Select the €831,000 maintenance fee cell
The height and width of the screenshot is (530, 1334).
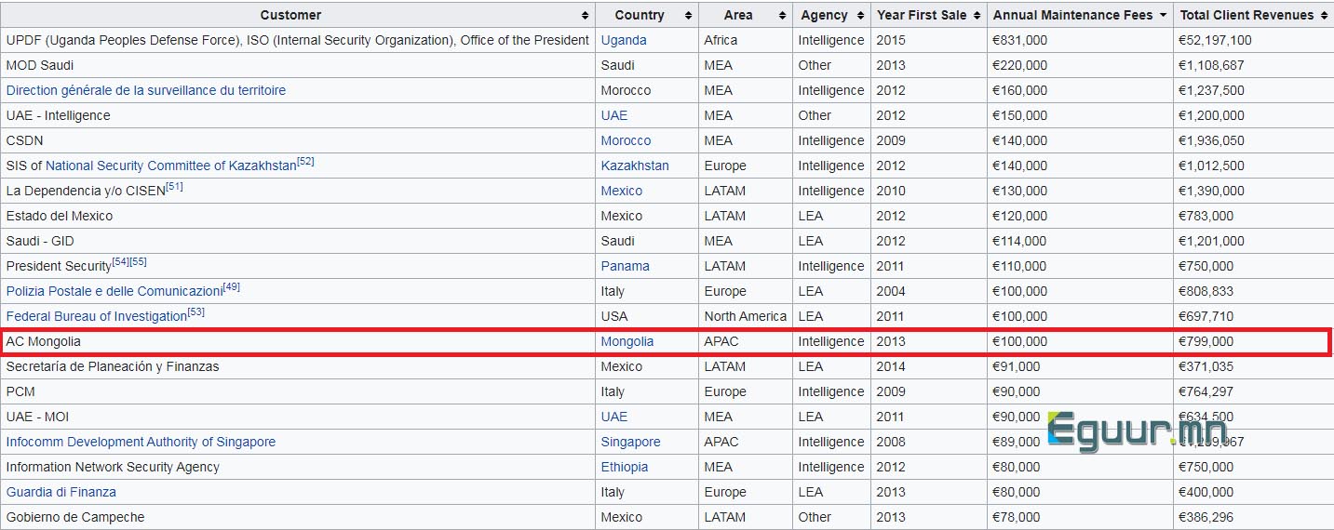pos(1080,40)
